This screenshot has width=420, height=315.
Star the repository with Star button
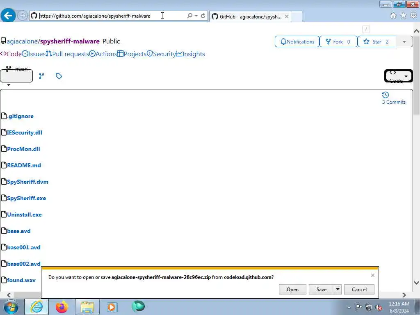(377, 41)
